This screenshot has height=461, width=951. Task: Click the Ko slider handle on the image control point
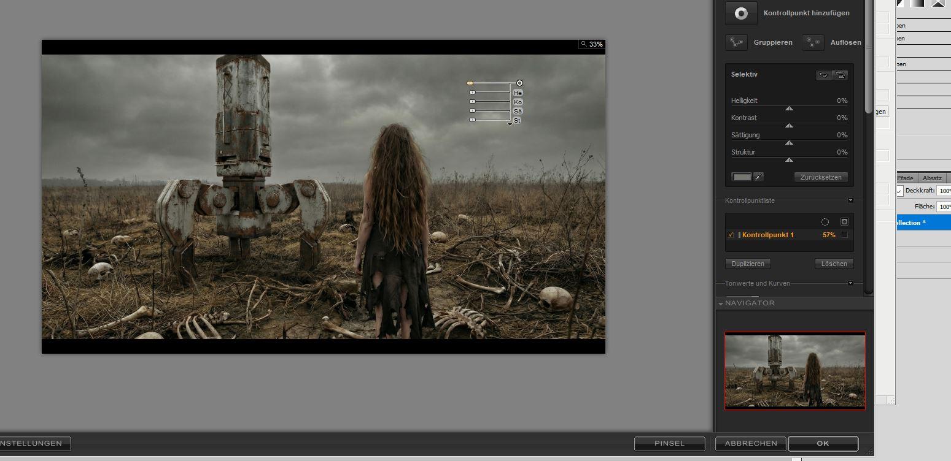(472, 102)
